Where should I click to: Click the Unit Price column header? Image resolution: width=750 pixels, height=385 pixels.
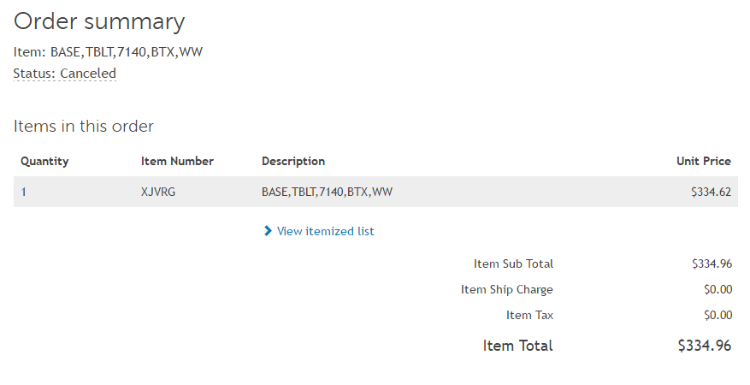click(703, 161)
